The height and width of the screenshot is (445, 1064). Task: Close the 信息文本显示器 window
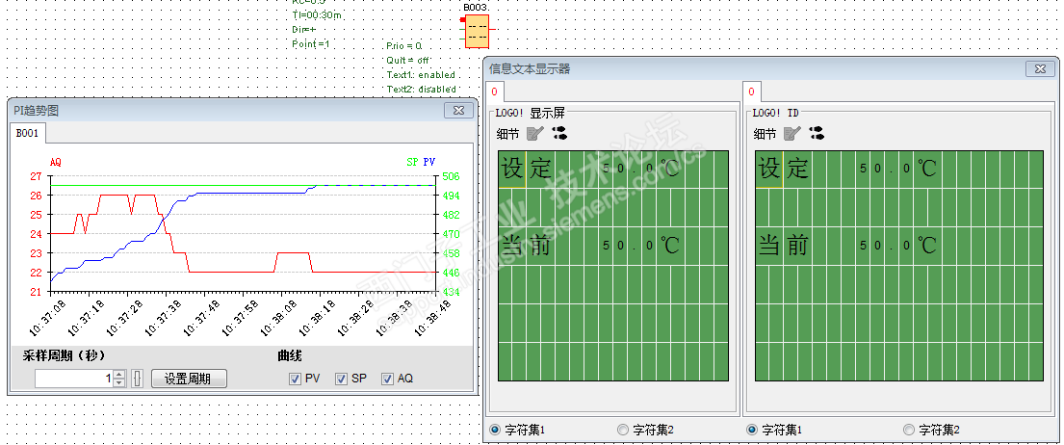(1040, 68)
